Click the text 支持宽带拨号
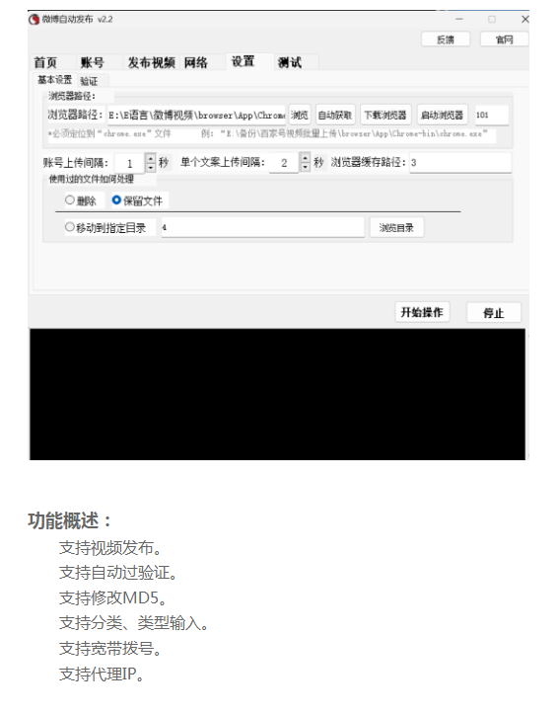 tap(110, 649)
